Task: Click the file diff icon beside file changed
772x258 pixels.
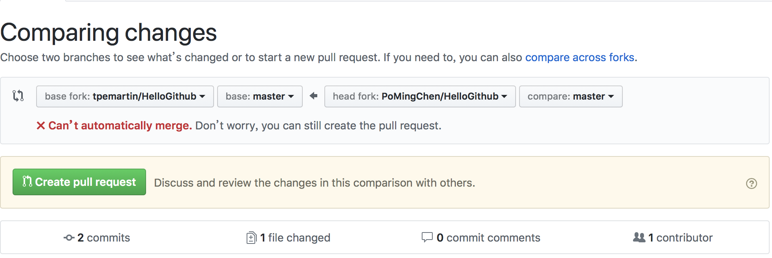Action: pyautogui.click(x=251, y=238)
